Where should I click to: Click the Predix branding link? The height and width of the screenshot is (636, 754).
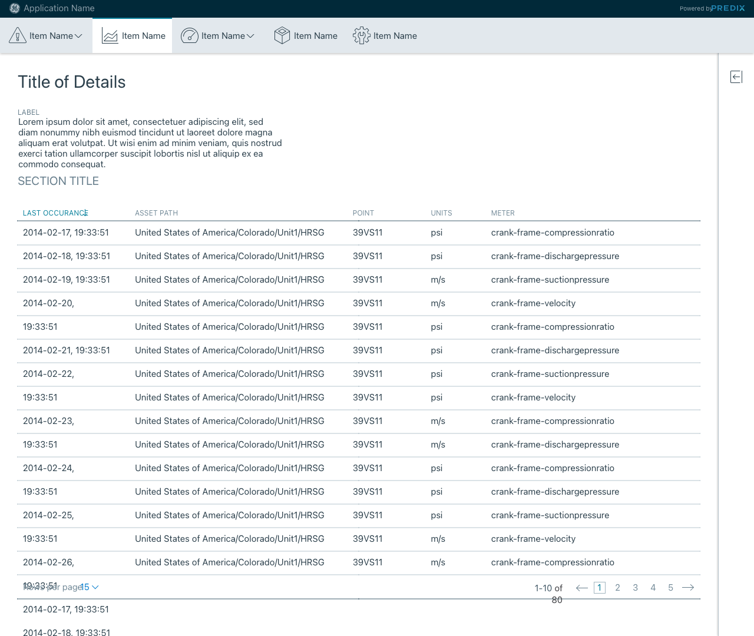(727, 8)
